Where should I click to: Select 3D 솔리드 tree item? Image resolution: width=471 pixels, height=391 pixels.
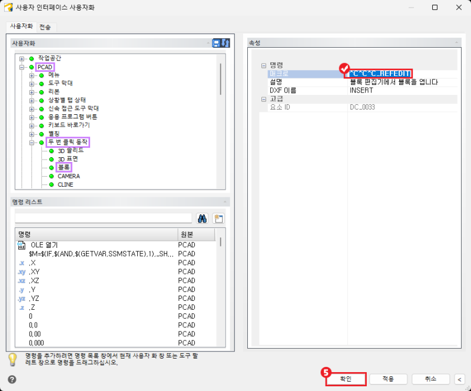pos(71,151)
